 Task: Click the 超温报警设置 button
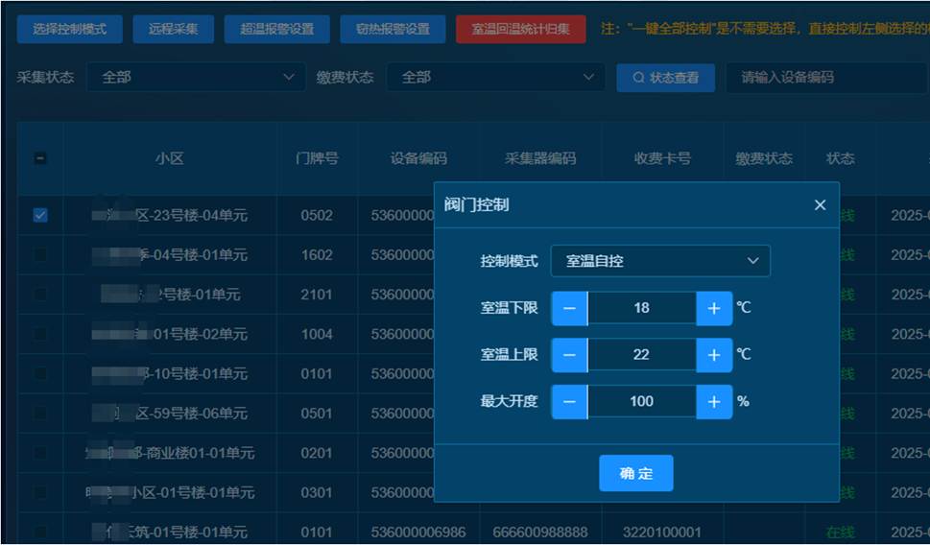pyautogui.click(x=276, y=29)
